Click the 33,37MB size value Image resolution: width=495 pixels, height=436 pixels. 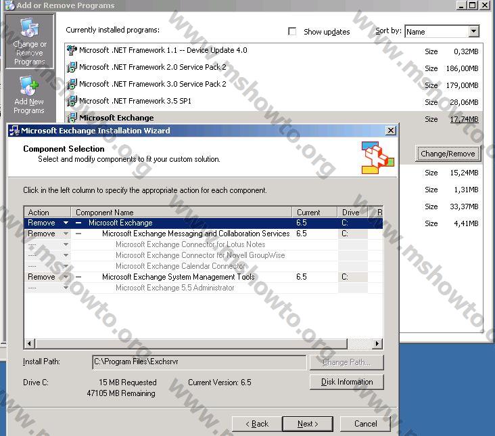click(464, 206)
